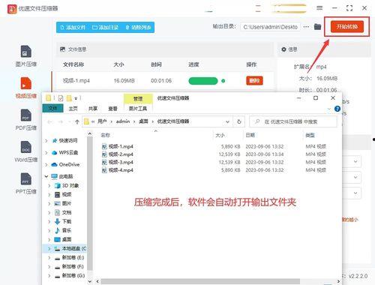Sort files by 大小 column header
375x285 pixels.
coord(220,135)
